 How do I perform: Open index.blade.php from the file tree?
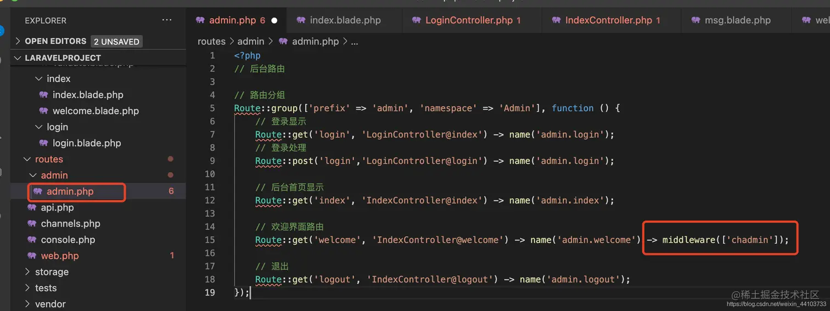(88, 95)
